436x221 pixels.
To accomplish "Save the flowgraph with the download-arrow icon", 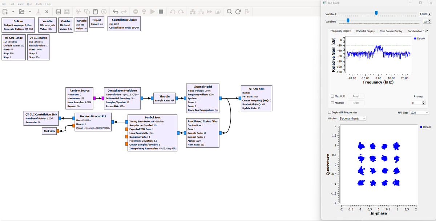I will pyautogui.click(x=38, y=12).
